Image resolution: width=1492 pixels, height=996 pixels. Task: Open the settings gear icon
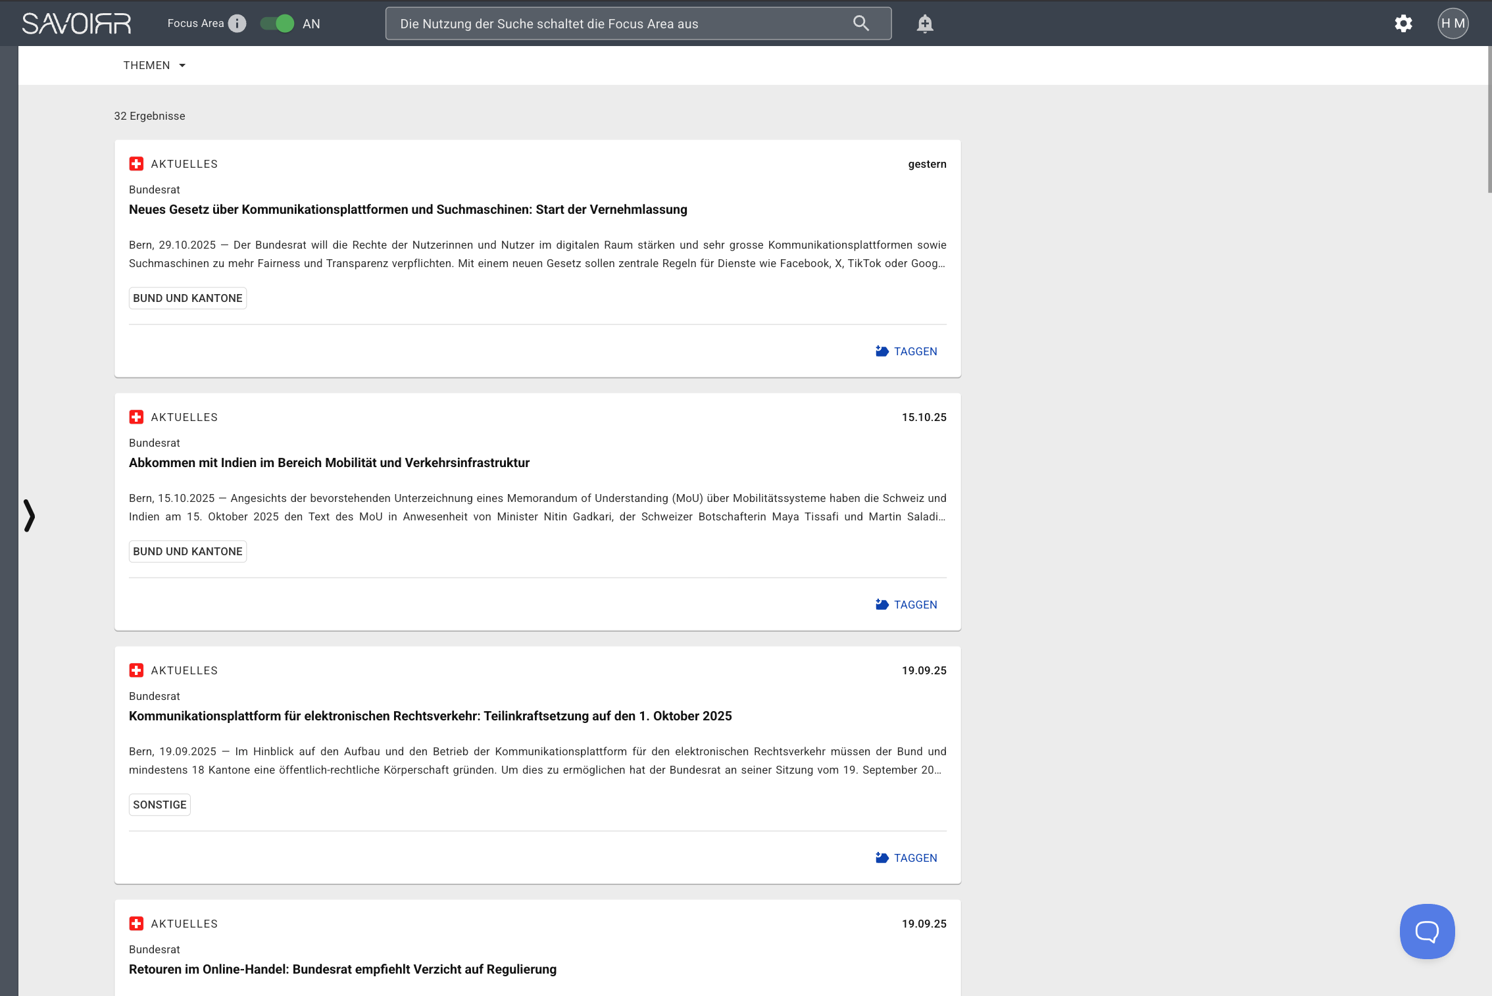1403,24
